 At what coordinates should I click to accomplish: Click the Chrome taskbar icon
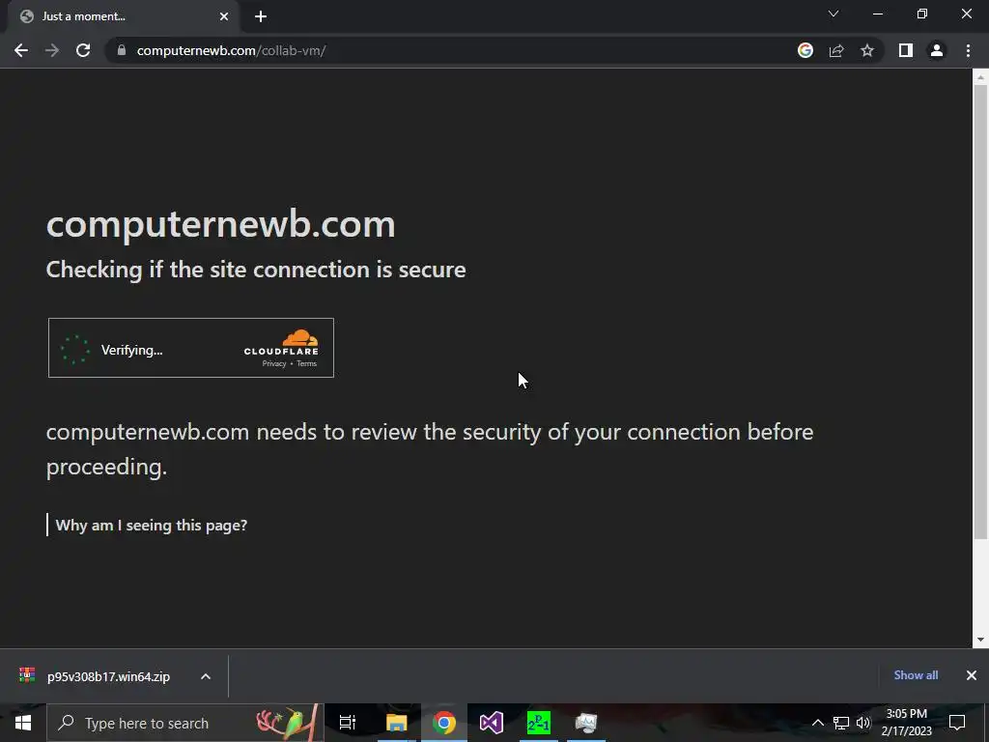[444, 723]
